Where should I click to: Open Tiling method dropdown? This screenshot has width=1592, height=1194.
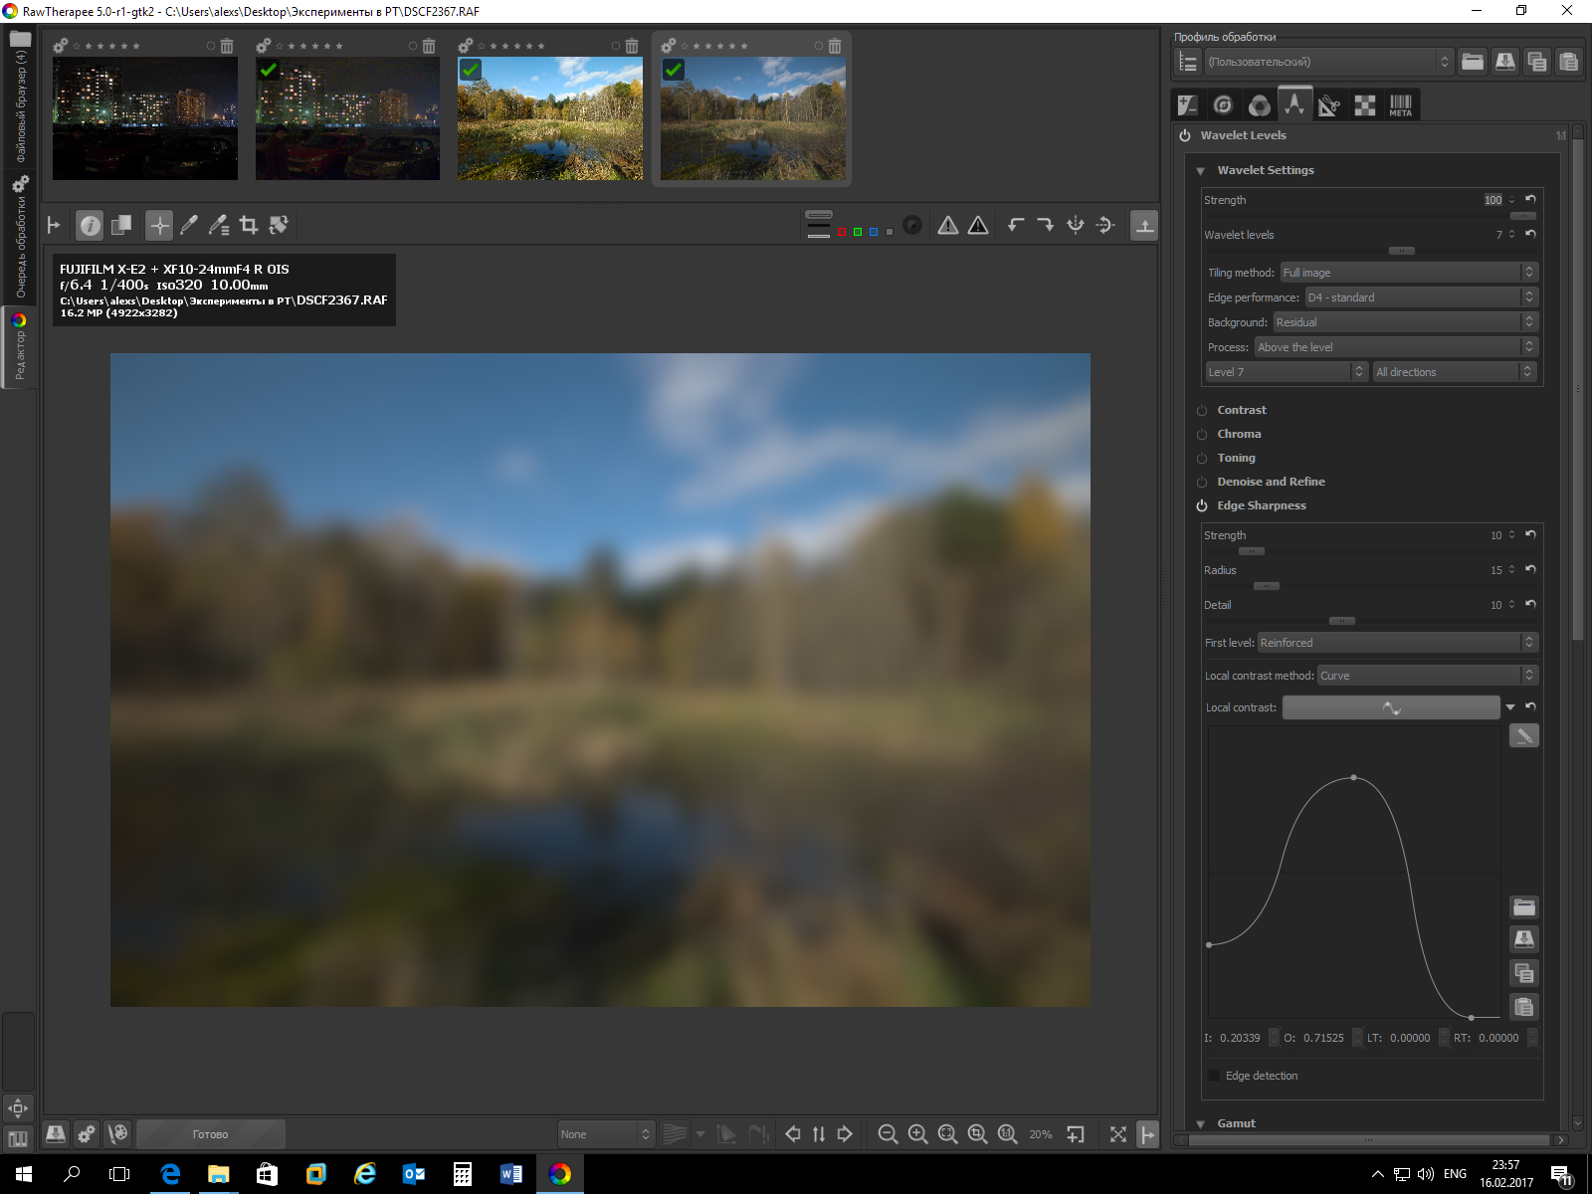click(1408, 273)
